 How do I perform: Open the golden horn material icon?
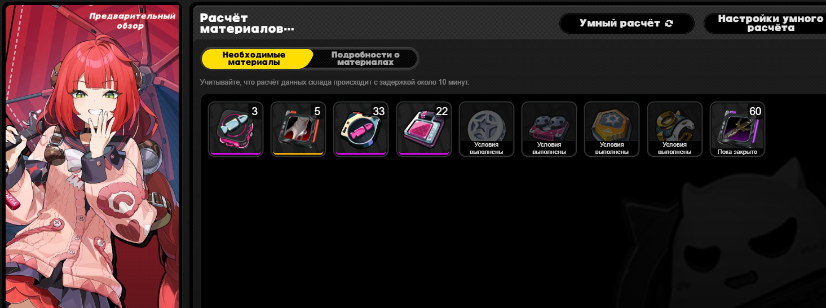(x=675, y=129)
